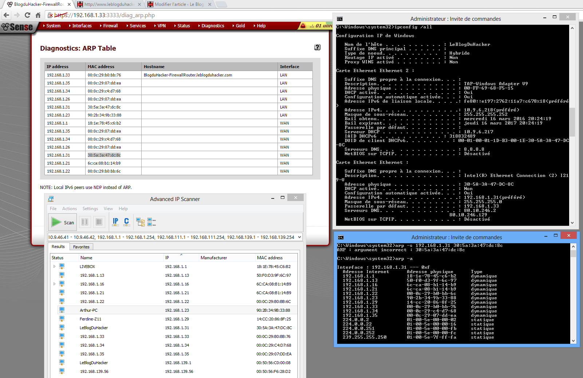This screenshot has height=378, width=583.
Task: Switch to the Favorites tab
Action: click(81, 247)
